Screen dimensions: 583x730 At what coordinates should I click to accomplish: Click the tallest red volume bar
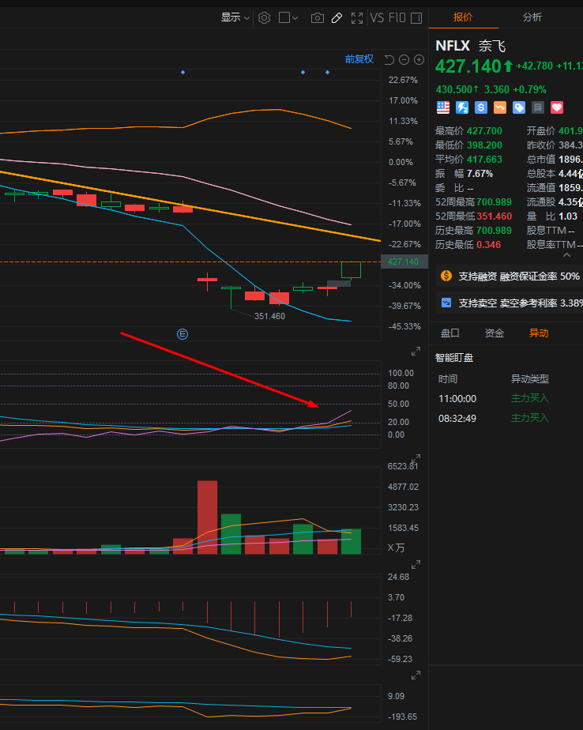coord(207,517)
